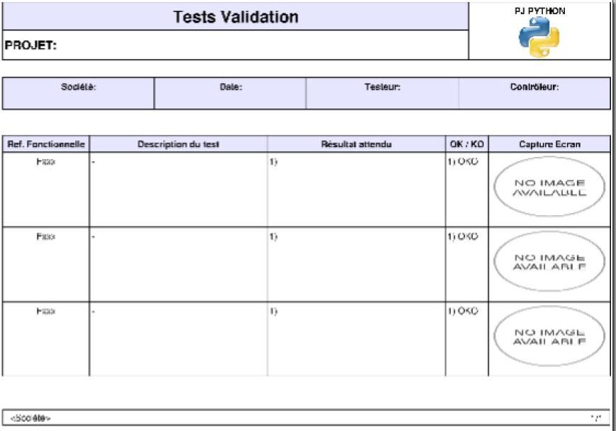The image size is (616, 431).
Task: Click the Société placeholder in the footer
Action: pos(31,418)
